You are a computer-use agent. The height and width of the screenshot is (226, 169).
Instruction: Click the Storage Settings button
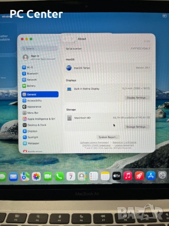(137, 127)
